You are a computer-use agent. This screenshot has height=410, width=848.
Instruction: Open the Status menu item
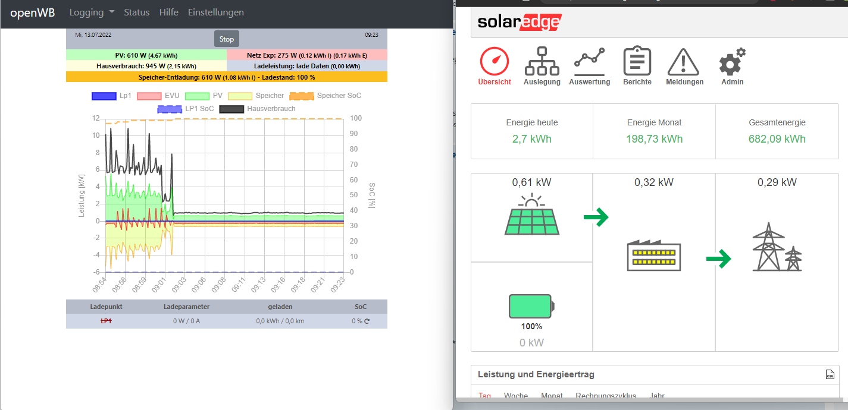pyautogui.click(x=137, y=12)
